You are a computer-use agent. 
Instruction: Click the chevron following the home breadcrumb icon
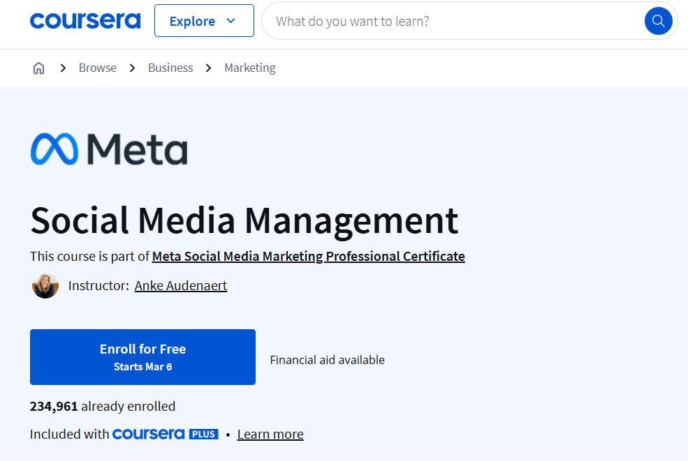tap(62, 68)
